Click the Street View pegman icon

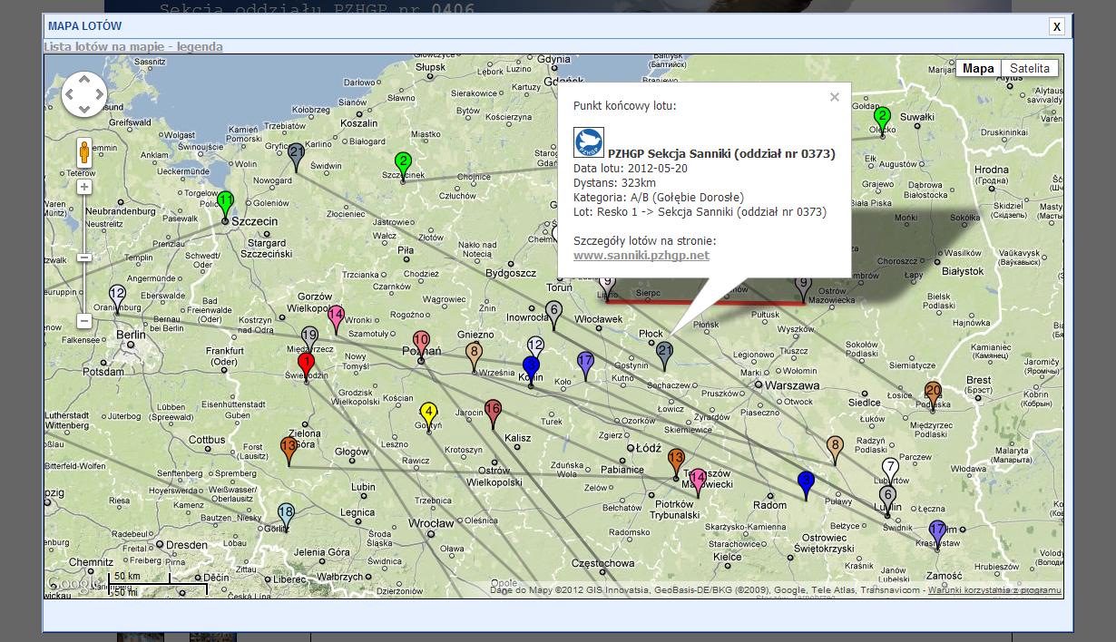(84, 152)
